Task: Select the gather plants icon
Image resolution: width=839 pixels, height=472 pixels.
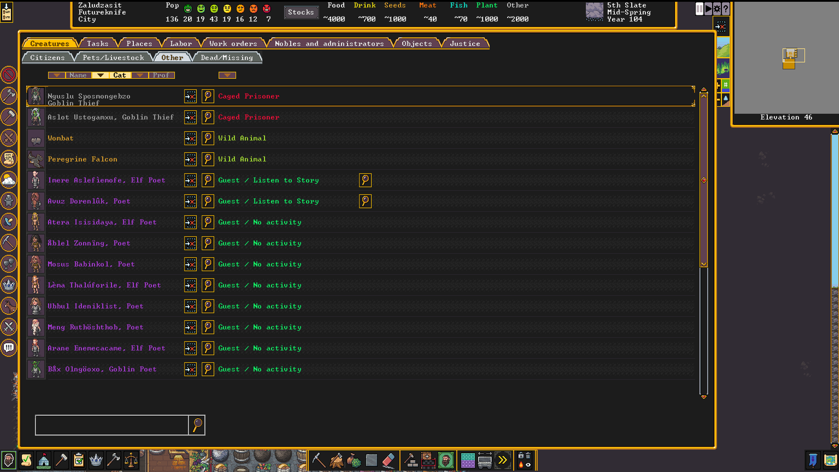Action: click(354, 460)
